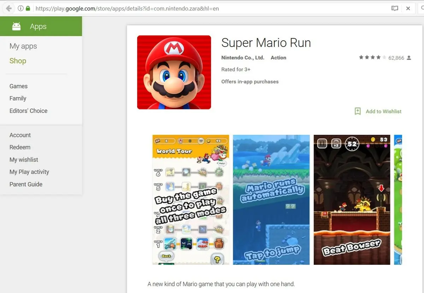Screen dimensions: 424x293
Task: View the Beat Bowser screenshot
Action: click(x=352, y=200)
